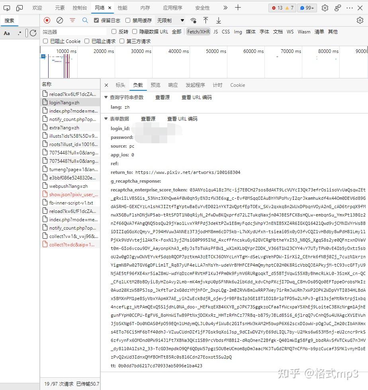Open the inspect element picker
Viewport: 368px width, 390px height.
point(6,8)
